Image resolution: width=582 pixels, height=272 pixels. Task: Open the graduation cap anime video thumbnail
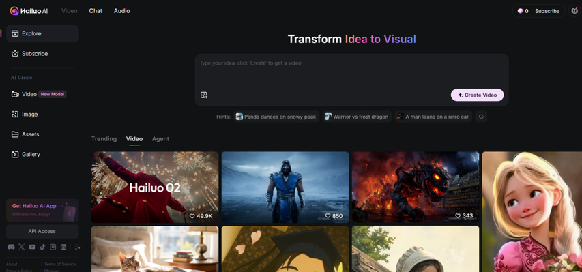(285, 249)
